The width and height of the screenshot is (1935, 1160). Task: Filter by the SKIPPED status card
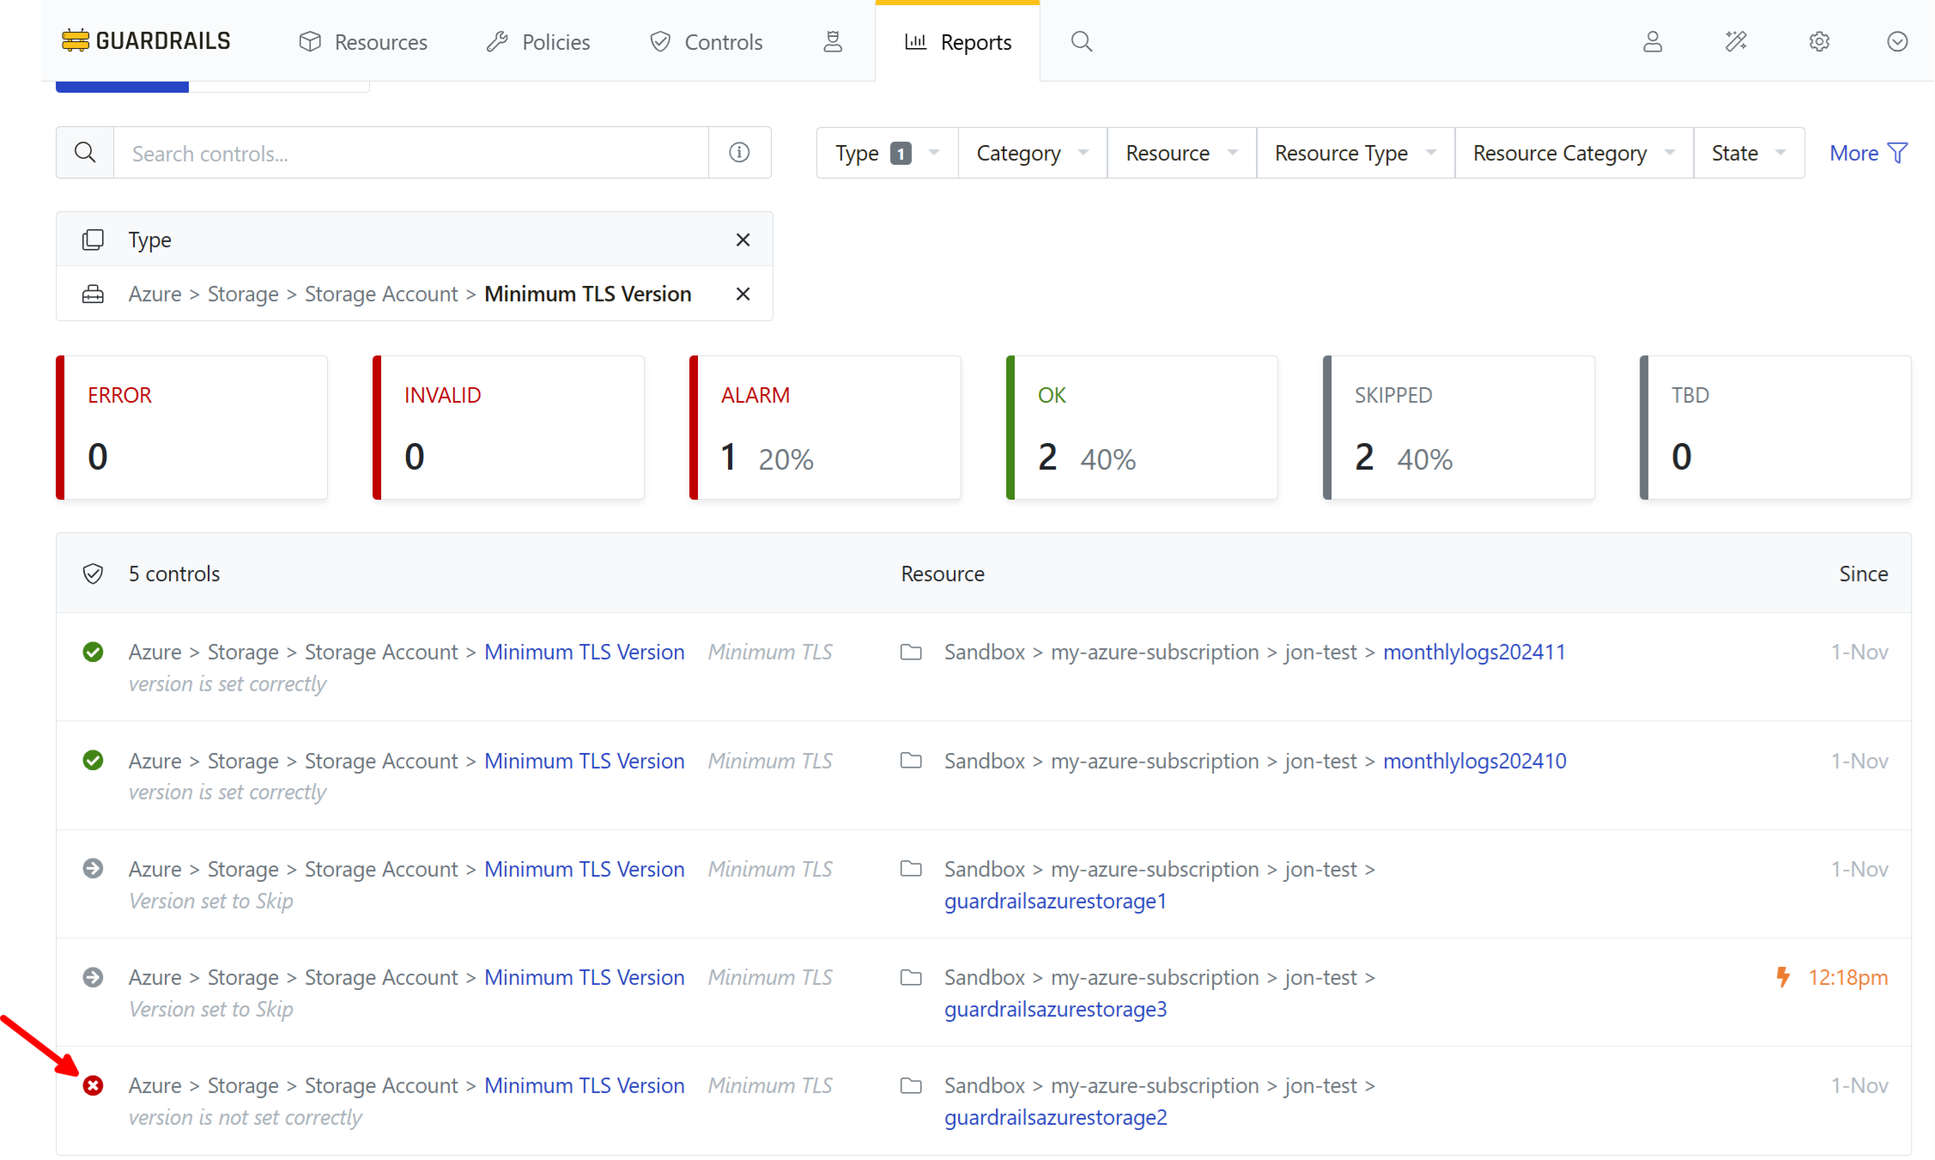1458,428
